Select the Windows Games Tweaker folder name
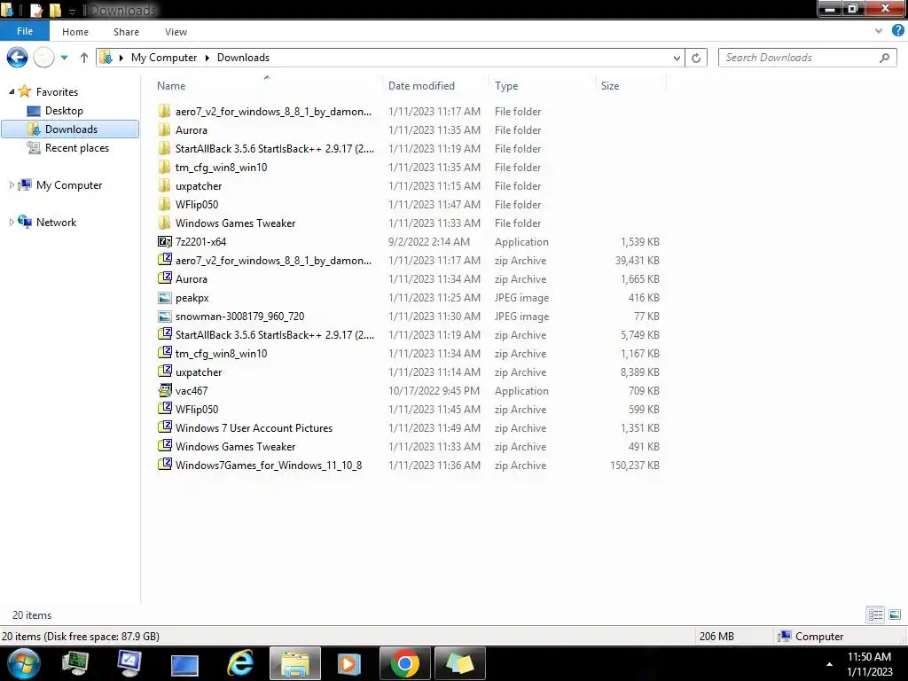908x681 pixels. [x=235, y=223]
